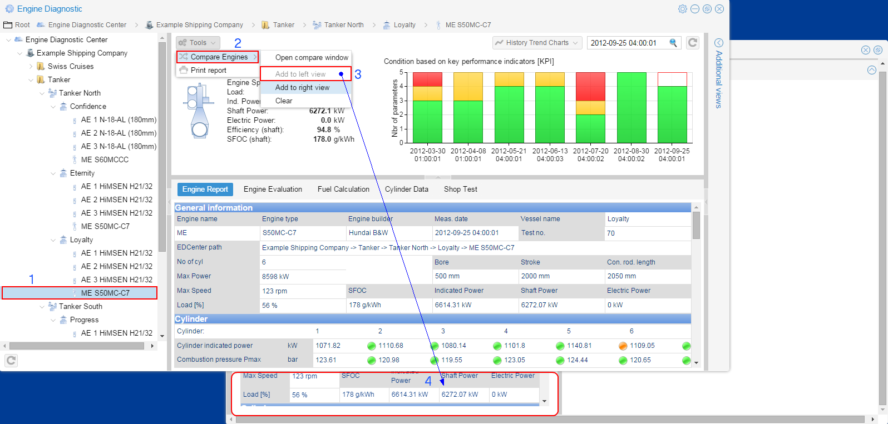Click the search magnifier in date field

(673, 43)
